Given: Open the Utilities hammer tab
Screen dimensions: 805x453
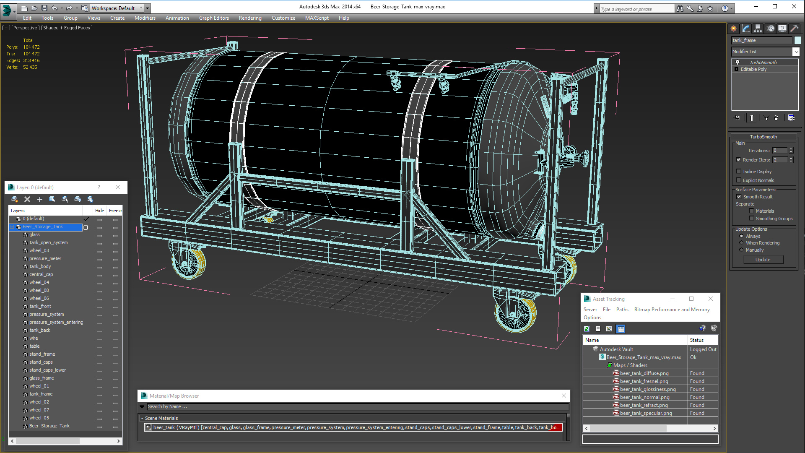Looking at the screenshot, I should pyautogui.click(x=794, y=29).
